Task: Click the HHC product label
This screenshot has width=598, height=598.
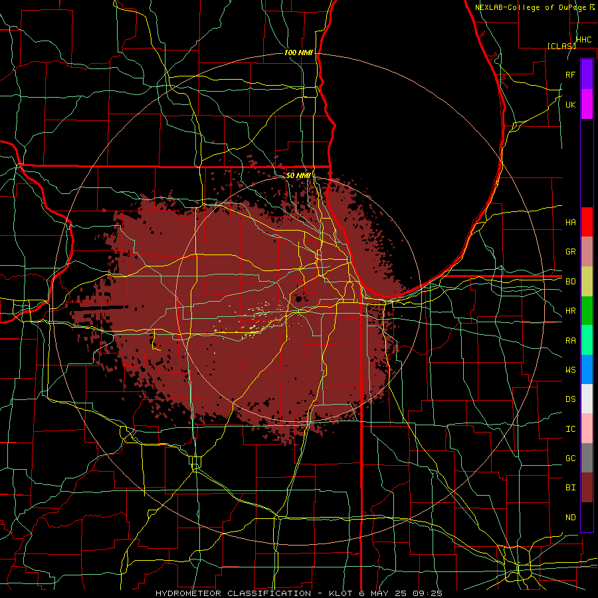Action: pos(584,40)
